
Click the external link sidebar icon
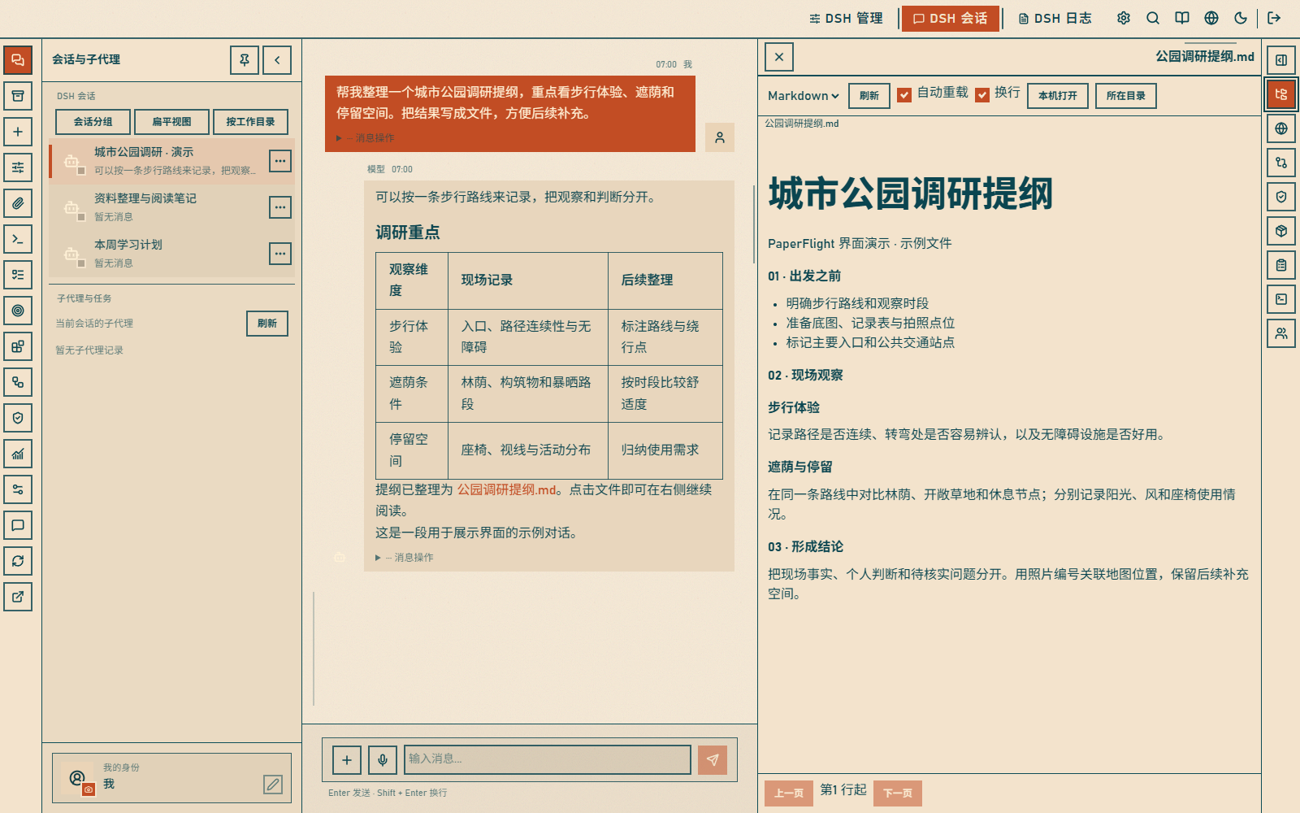pyautogui.click(x=18, y=597)
